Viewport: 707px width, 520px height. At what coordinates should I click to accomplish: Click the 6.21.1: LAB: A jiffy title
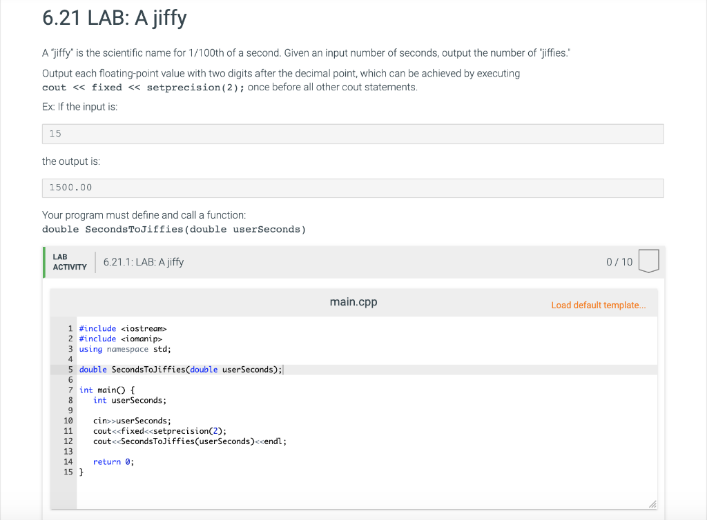[143, 261]
